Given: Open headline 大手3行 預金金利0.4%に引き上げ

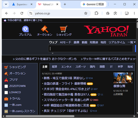Looking at the screenshot, I should tap(67, 89).
